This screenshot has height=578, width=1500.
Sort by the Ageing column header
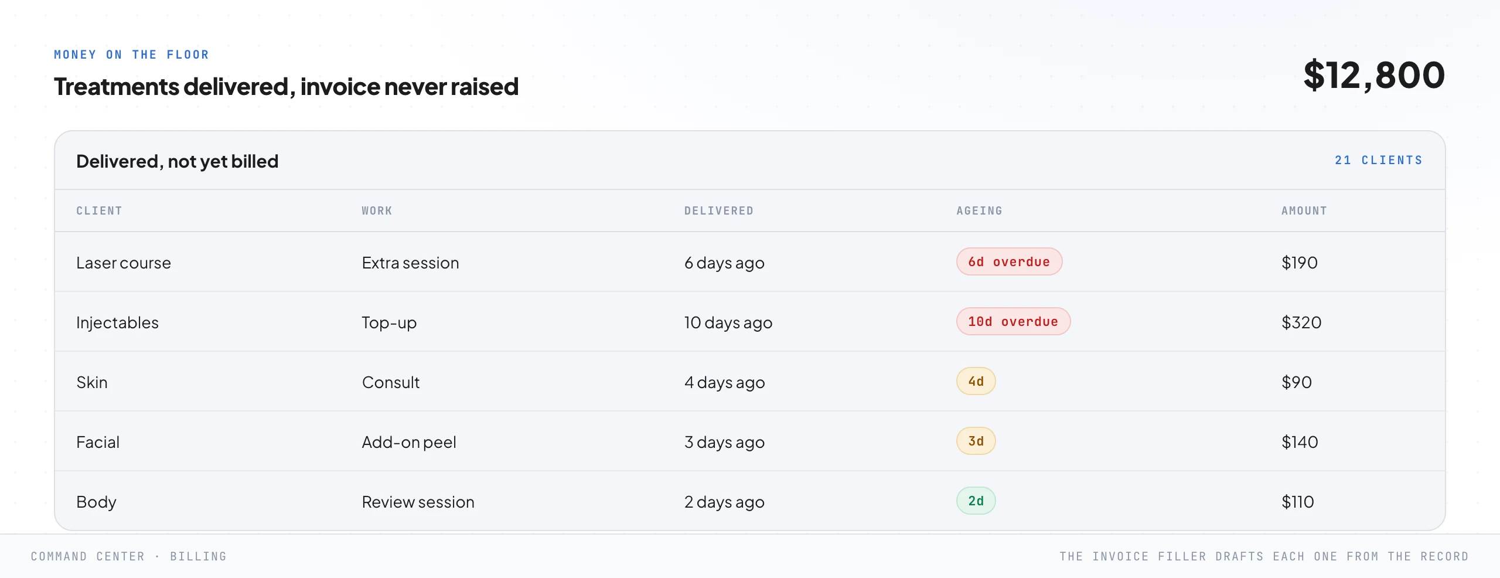[x=979, y=211]
